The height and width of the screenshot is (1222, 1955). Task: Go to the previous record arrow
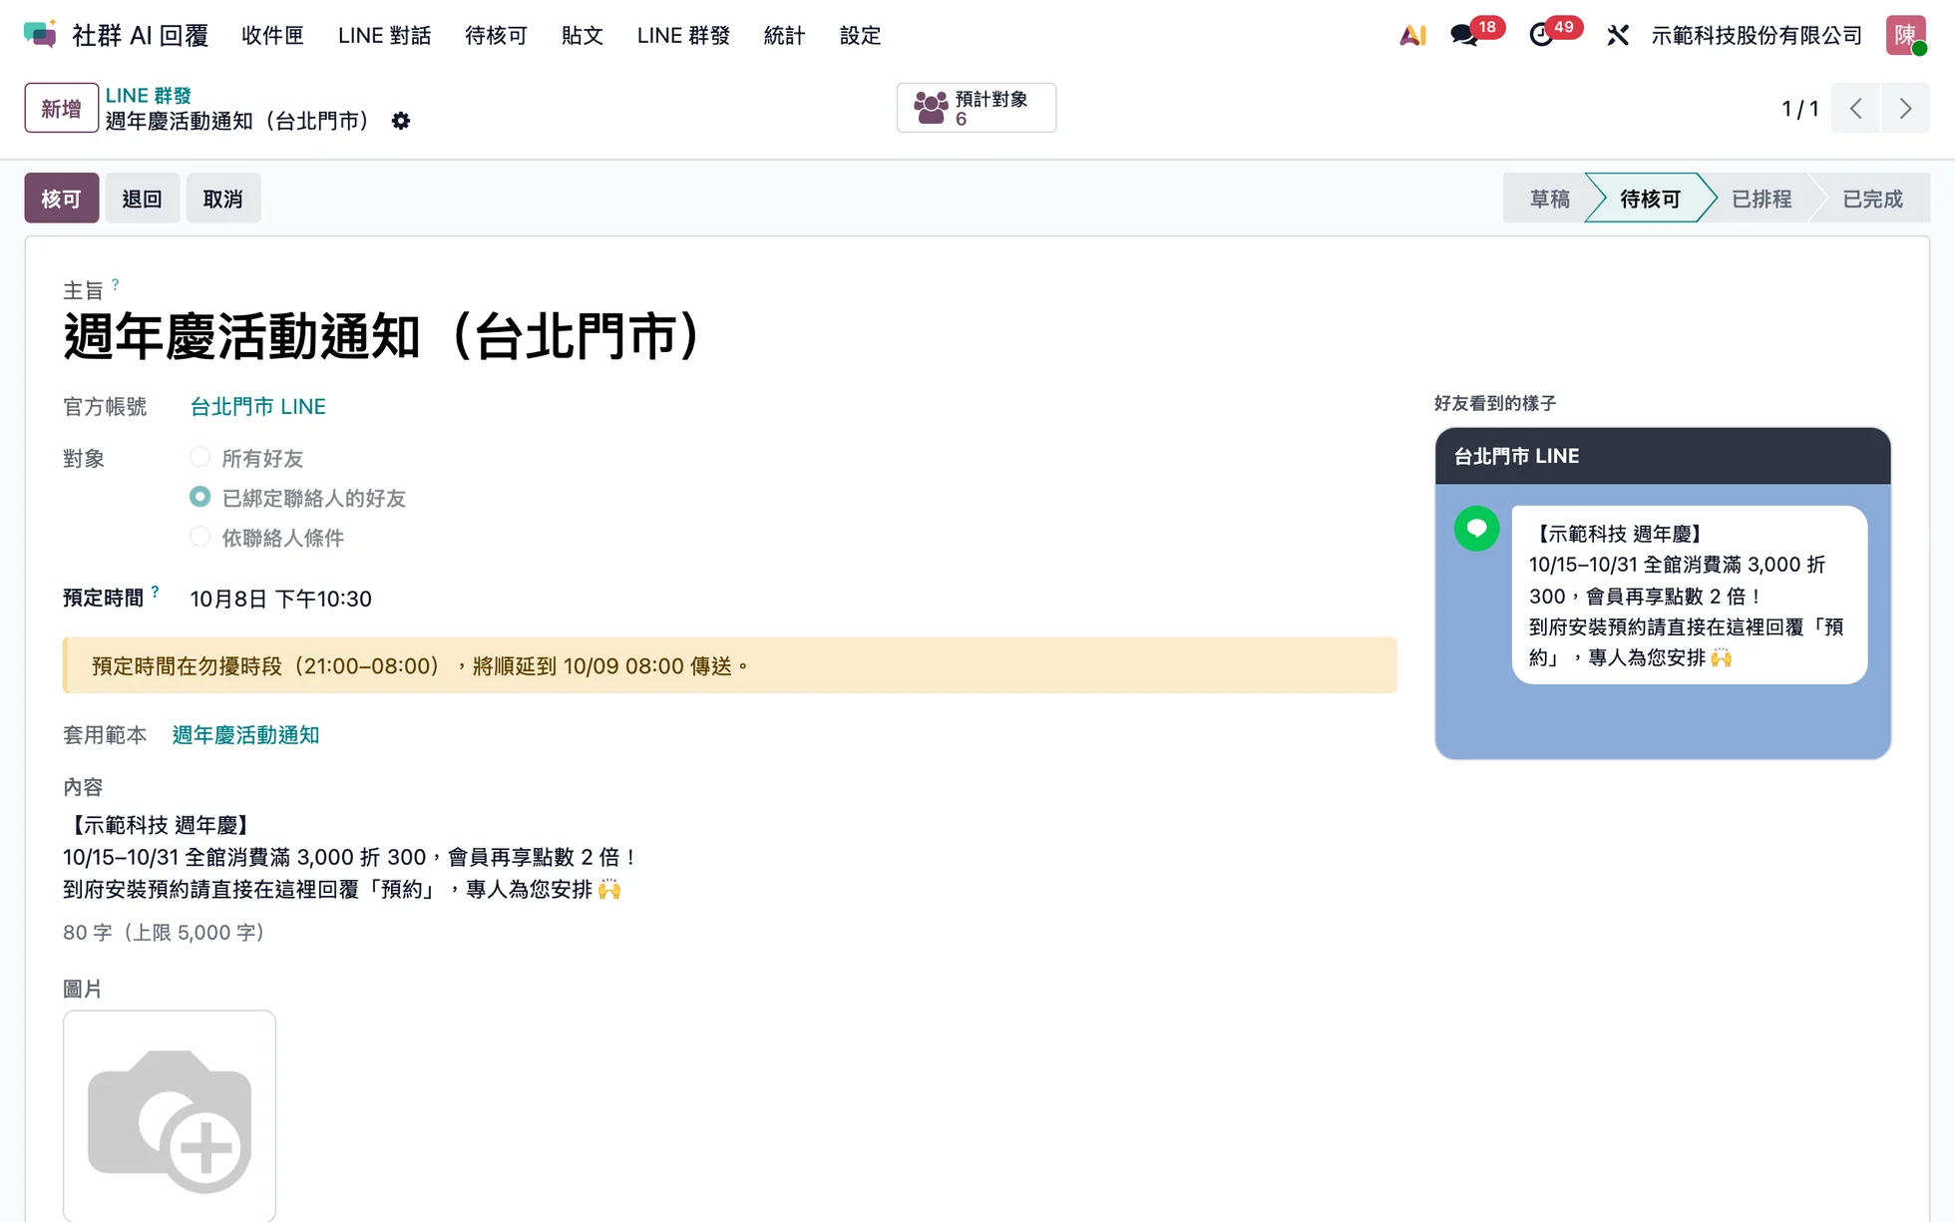[1856, 108]
